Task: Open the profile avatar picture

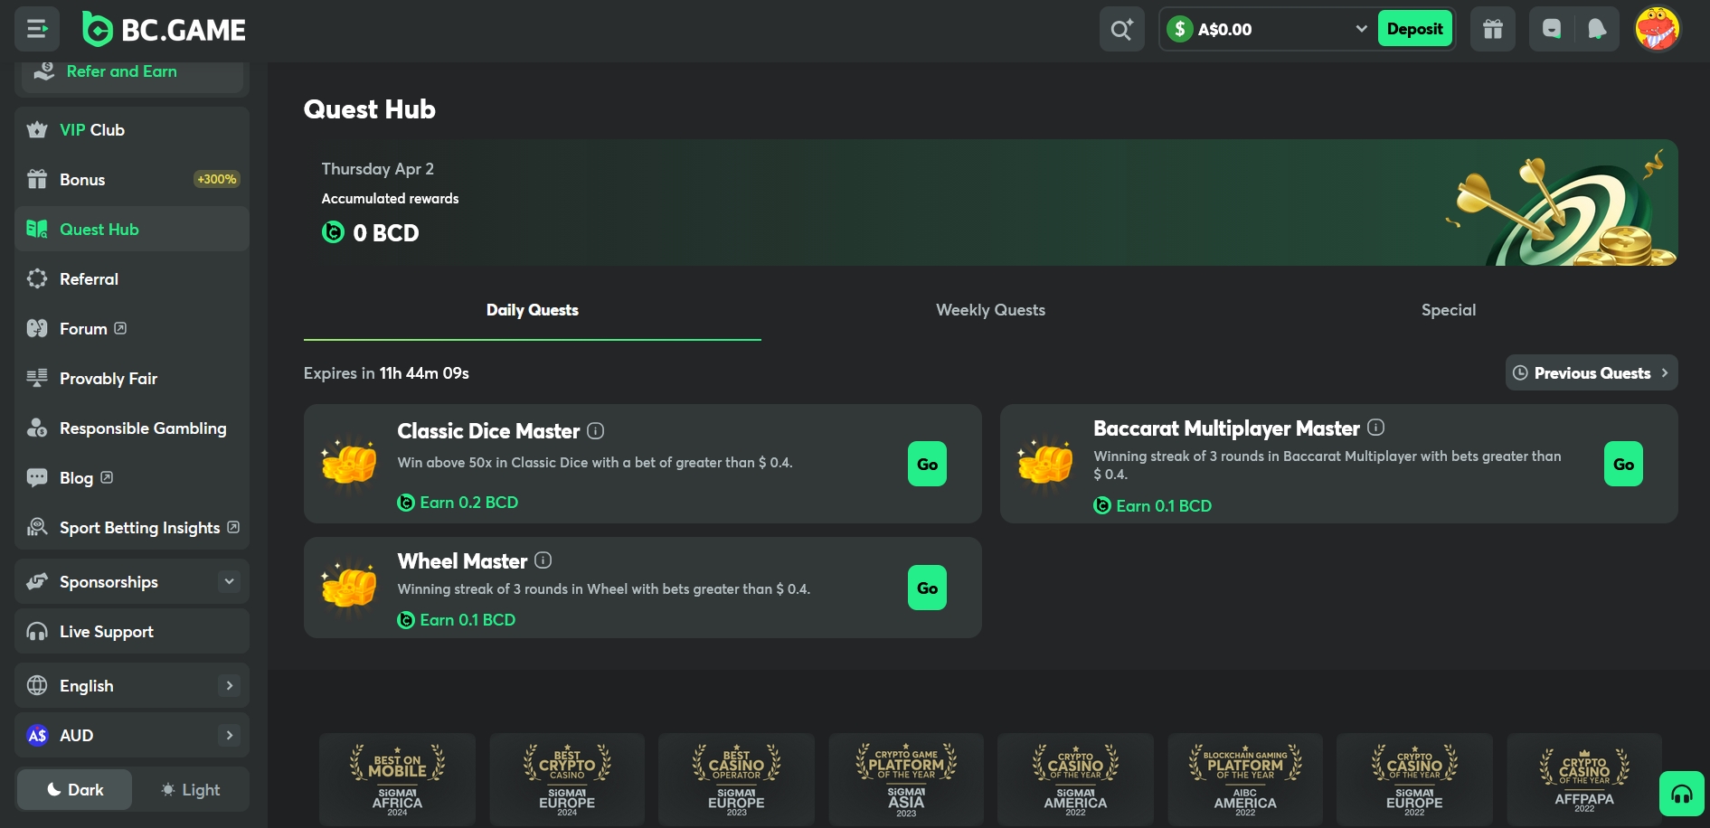Action: click(x=1658, y=28)
